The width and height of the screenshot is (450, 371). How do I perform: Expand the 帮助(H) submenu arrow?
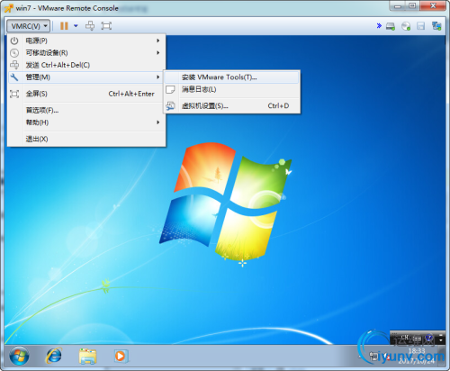tap(158, 122)
